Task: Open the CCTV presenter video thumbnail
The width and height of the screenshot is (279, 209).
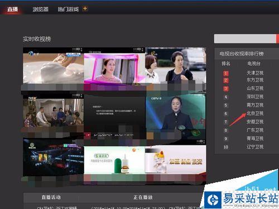Action: [176, 113]
